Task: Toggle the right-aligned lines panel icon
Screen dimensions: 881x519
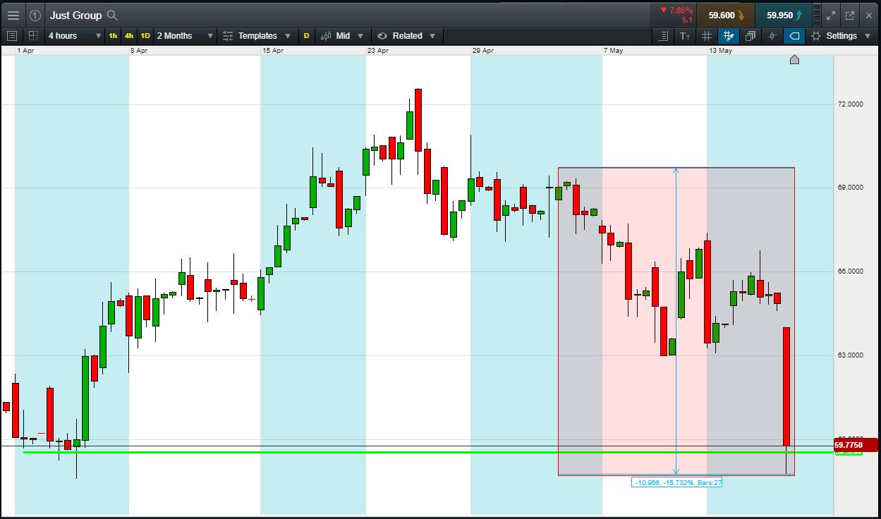Action: [x=663, y=36]
